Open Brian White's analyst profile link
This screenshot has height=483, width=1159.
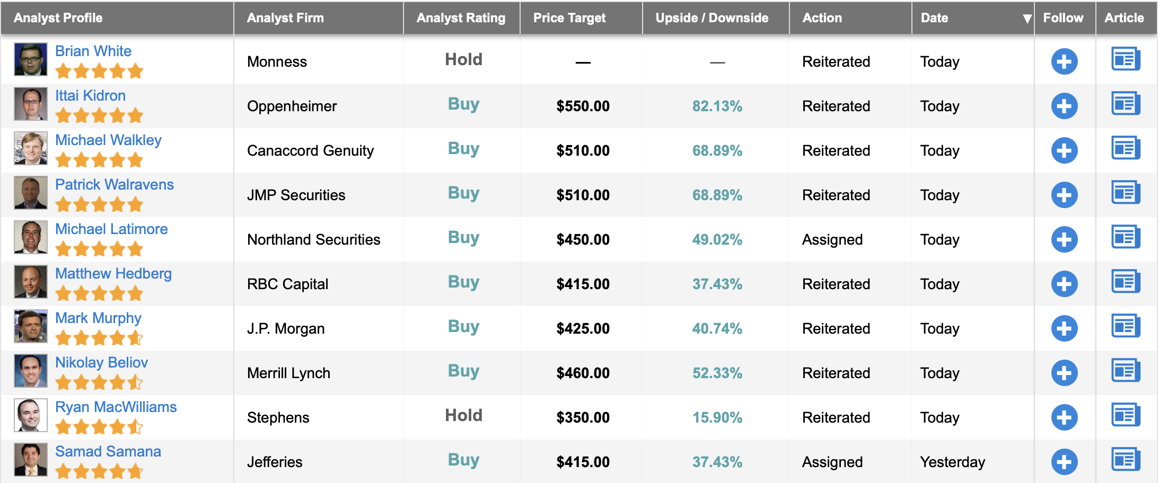[93, 51]
